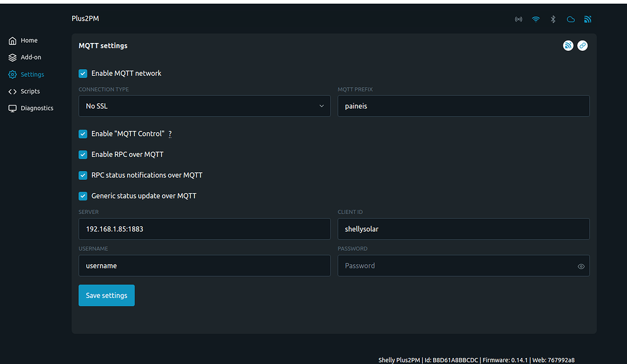Viewport: 627px width, 364px height.
Task: Disable the Enable MQTT network checkbox
Action: coord(82,73)
